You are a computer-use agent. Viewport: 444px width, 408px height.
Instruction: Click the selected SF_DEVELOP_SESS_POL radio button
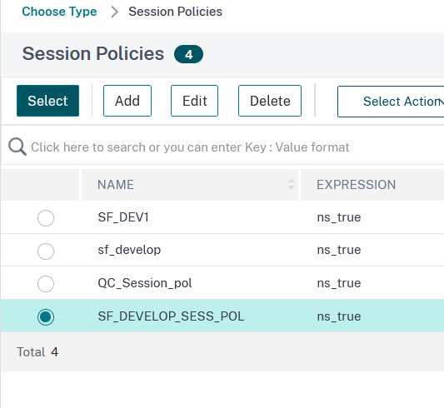pos(46,316)
